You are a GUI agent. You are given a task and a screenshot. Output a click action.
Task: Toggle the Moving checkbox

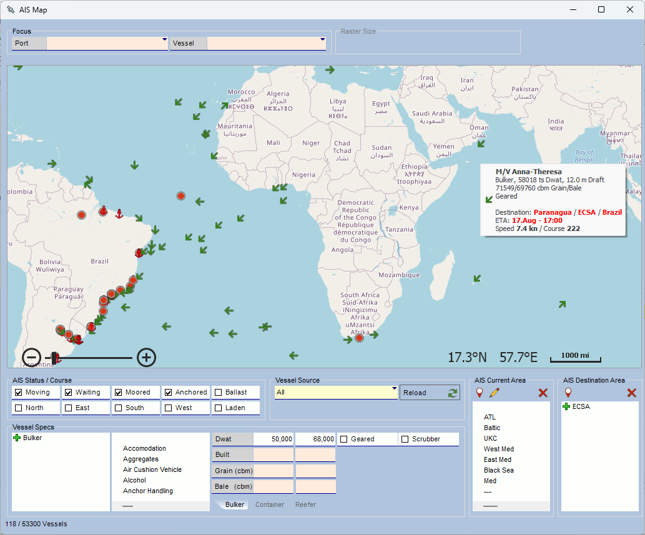click(x=19, y=392)
